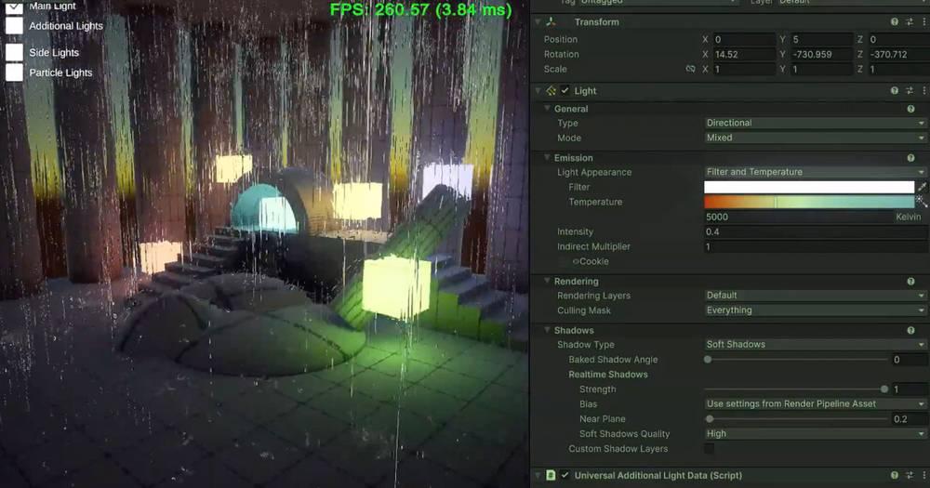This screenshot has width=930, height=488.
Task: Open the Light Appearance dropdown
Action: click(x=816, y=172)
